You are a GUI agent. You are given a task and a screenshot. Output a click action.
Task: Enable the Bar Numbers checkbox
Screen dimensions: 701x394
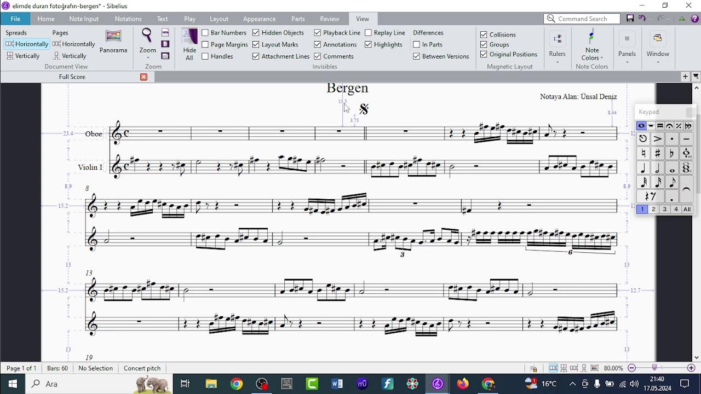click(205, 33)
